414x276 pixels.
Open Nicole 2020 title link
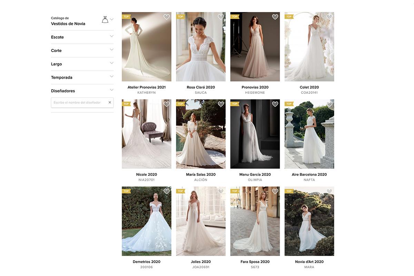click(x=147, y=175)
